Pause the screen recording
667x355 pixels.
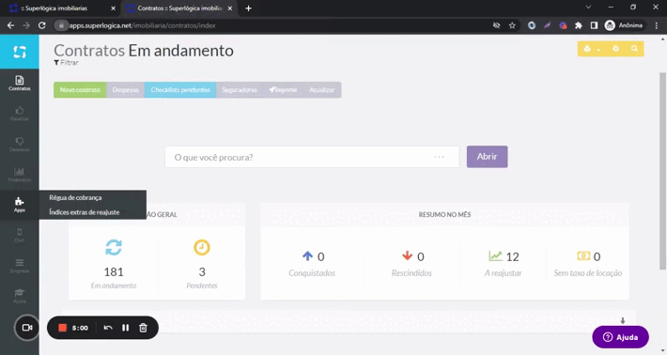coord(126,328)
